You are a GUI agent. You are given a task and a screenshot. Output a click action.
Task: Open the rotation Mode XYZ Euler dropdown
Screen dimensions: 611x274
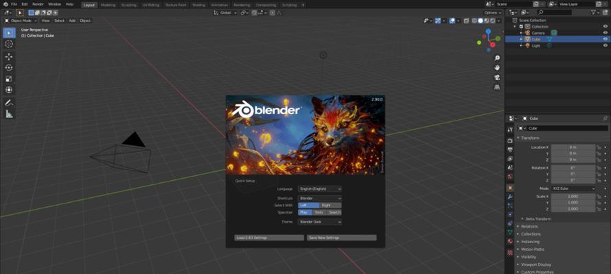tap(573, 188)
